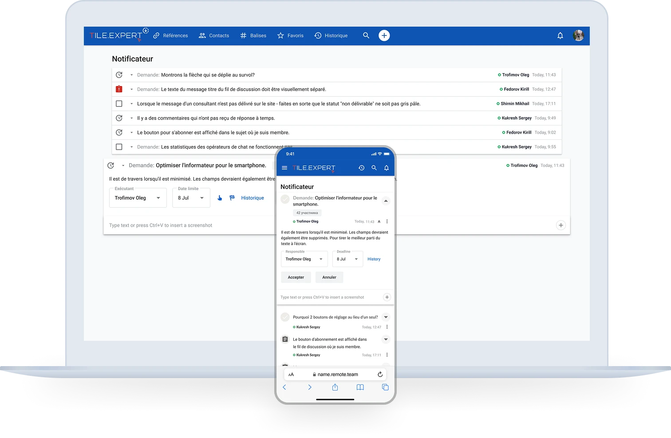Expand the 'Le texte du message titre' row arrow
The image size is (671, 438).
pyautogui.click(x=131, y=89)
